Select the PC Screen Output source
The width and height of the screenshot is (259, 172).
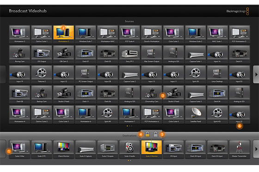coord(86,74)
